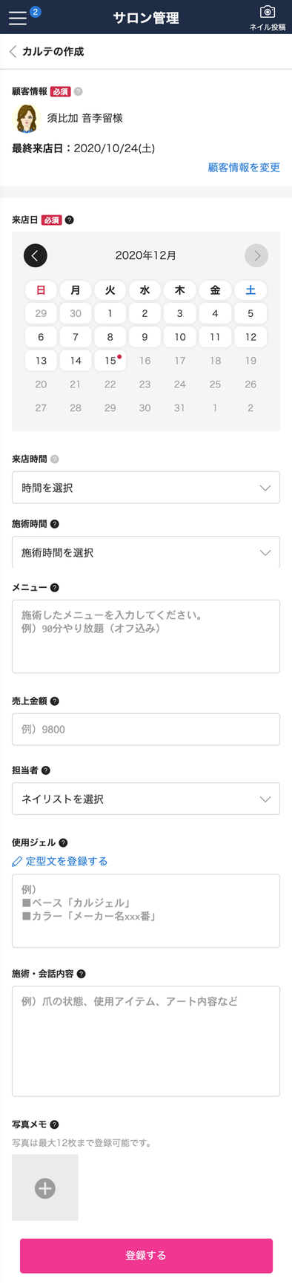Show help icon beside 来店日
This screenshot has height=1287, width=292.
[70, 220]
